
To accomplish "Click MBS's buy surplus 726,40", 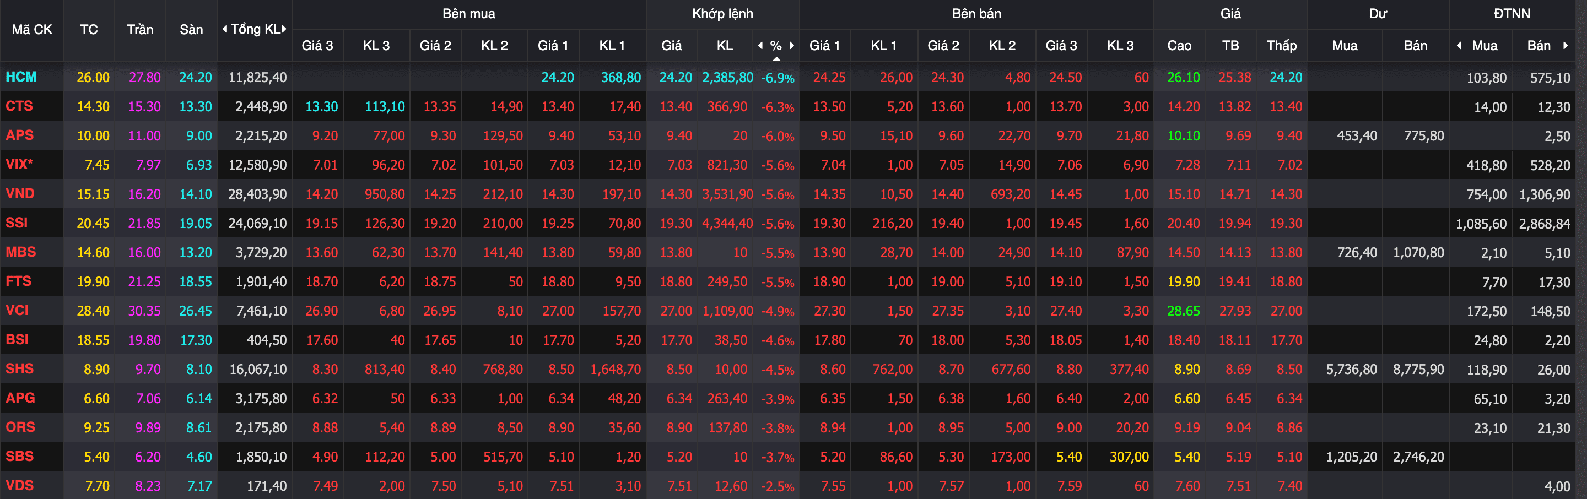I will point(1357,253).
